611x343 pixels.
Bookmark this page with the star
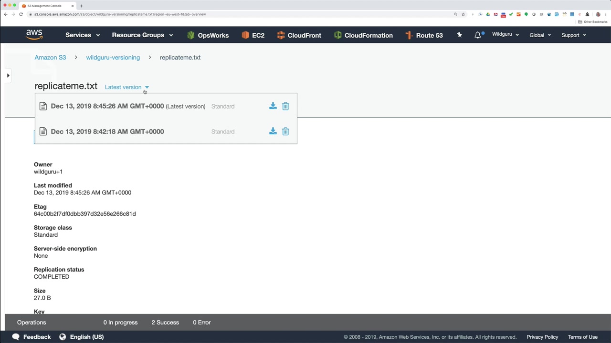(x=463, y=14)
